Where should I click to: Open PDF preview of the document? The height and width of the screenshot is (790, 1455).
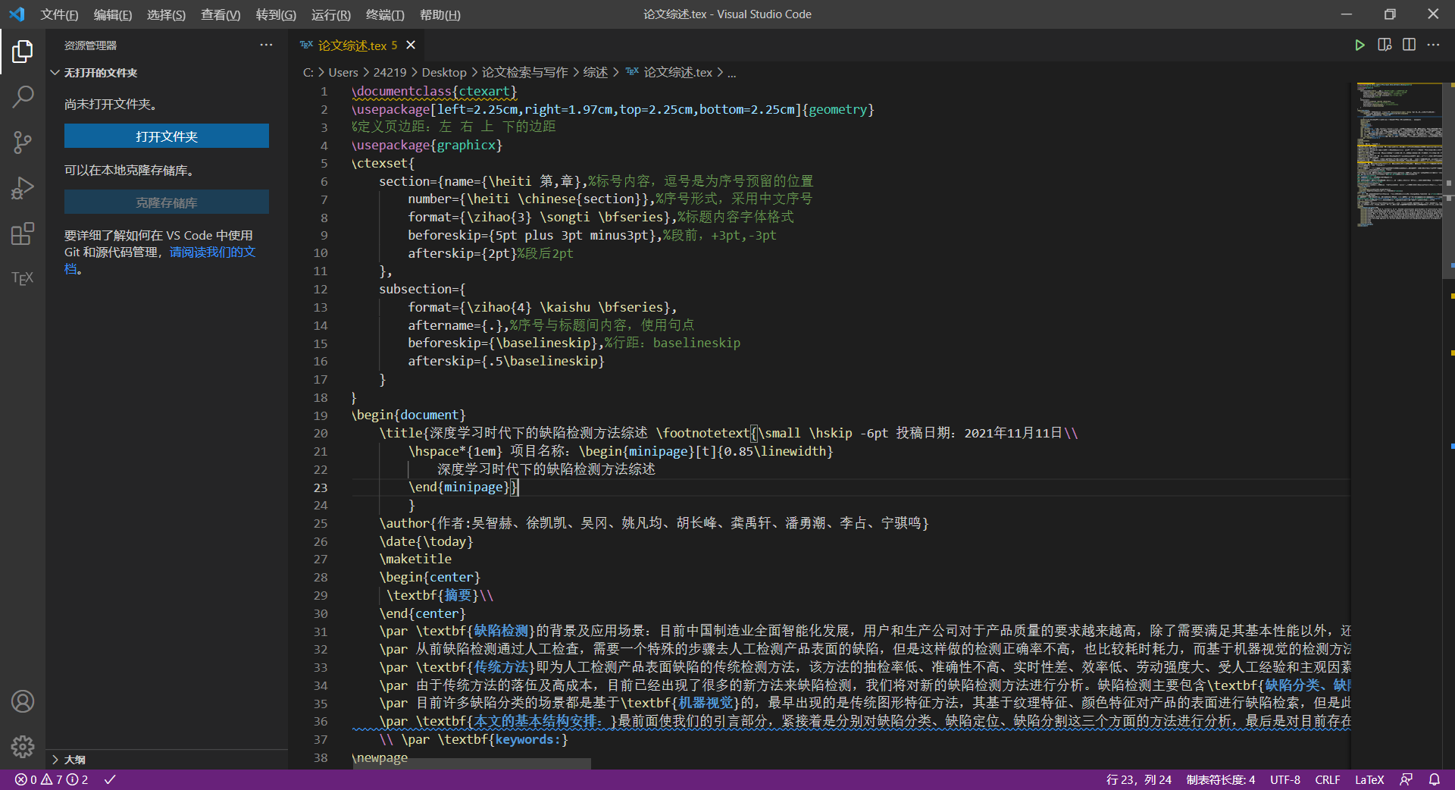1385,45
